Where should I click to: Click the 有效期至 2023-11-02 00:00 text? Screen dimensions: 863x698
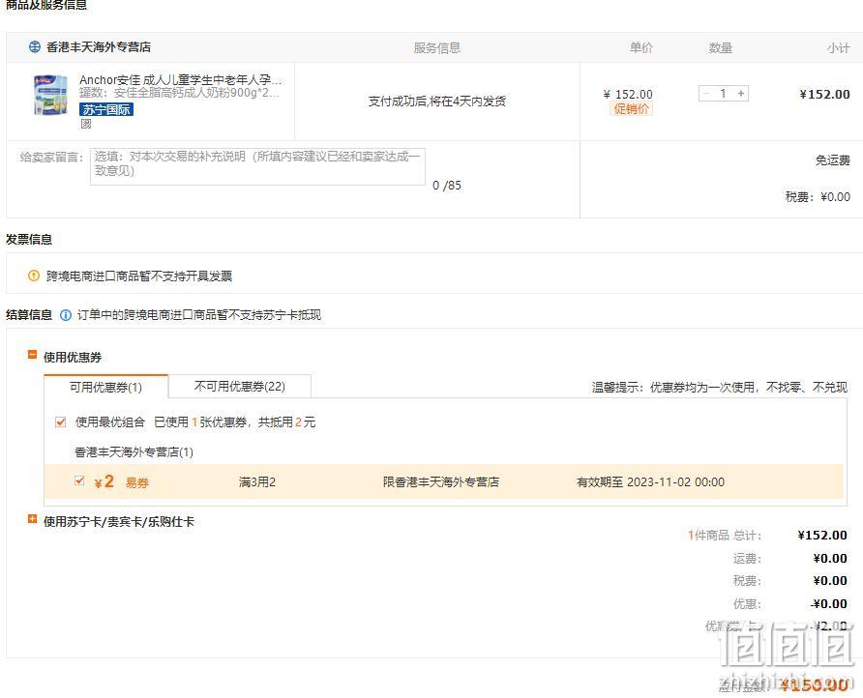click(650, 481)
